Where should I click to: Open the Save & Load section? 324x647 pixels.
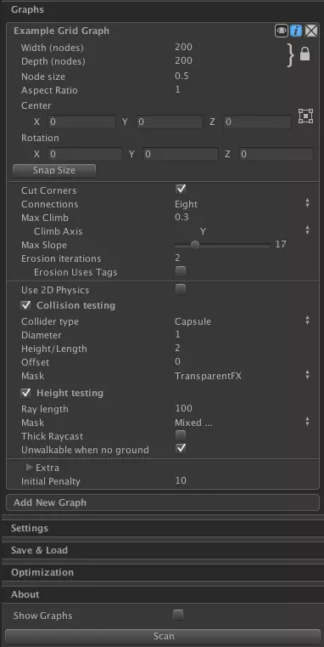click(x=163, y=550)
